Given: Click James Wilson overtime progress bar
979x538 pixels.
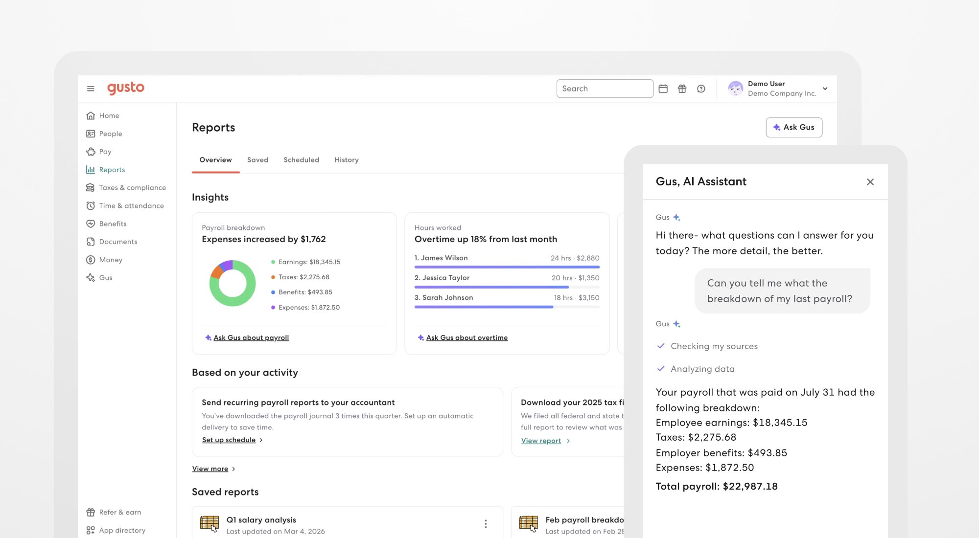Looking at the screenshot, I should pyautogui.click(x=507, y=267).
